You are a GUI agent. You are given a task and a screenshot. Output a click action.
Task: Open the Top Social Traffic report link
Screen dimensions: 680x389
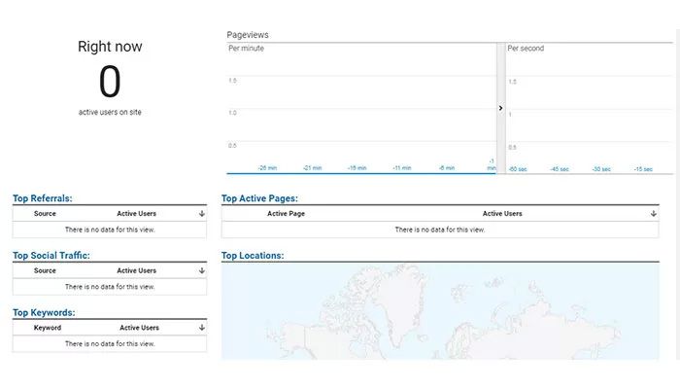coord(51,256)
